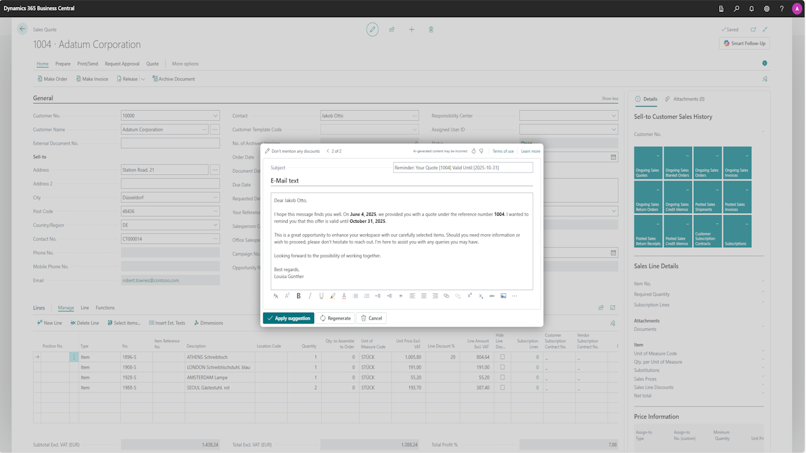The image size is (806, 453).
Task: Open more formatting options ellipsis
Action: pyautogui.click(x=514, y=296)
